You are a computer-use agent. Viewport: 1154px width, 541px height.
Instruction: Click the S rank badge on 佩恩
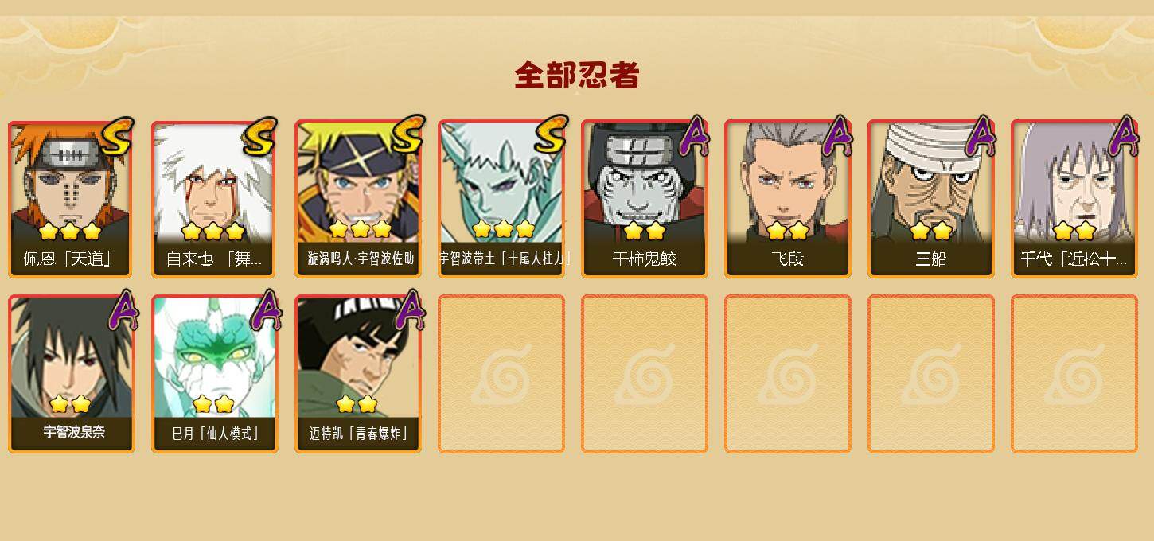click(118, 136)
